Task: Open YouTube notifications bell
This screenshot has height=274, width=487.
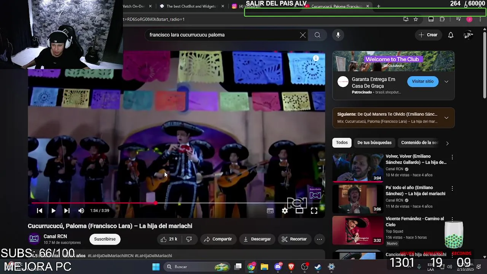Action: tap(450, 35)
